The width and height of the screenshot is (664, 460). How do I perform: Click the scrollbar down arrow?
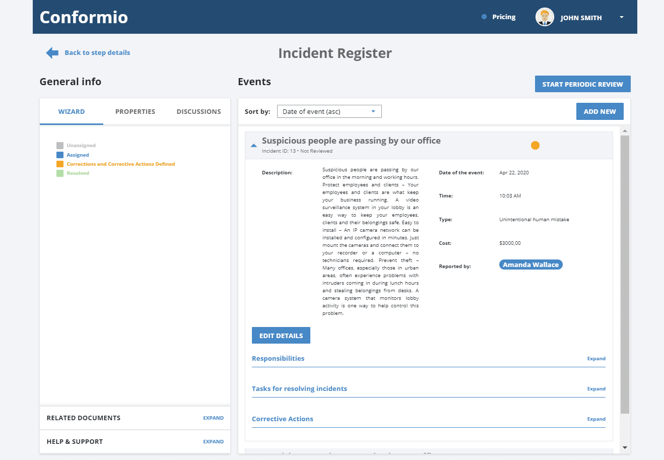click(625, 447)
